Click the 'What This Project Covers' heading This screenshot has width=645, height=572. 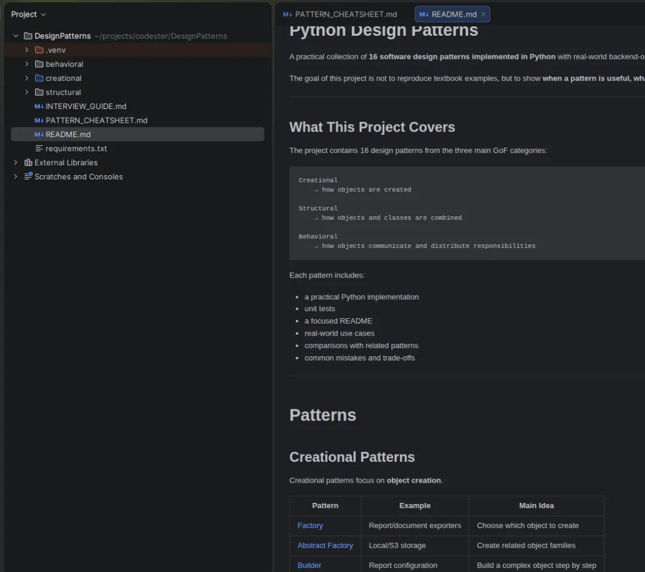pyautogui.click(x=372, y=127)
